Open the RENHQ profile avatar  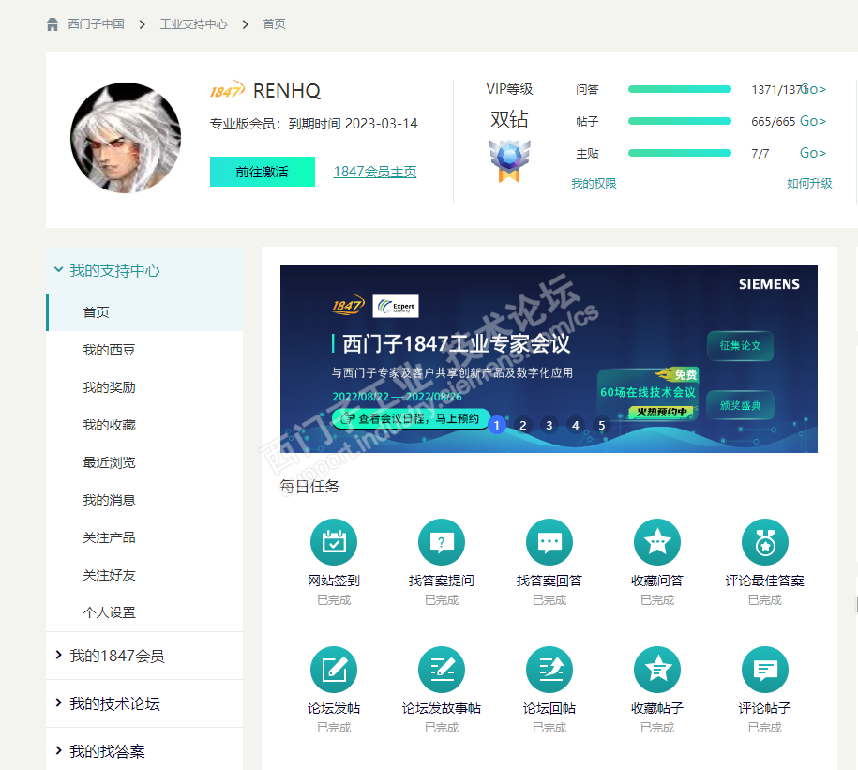click(x=126, y=138)
